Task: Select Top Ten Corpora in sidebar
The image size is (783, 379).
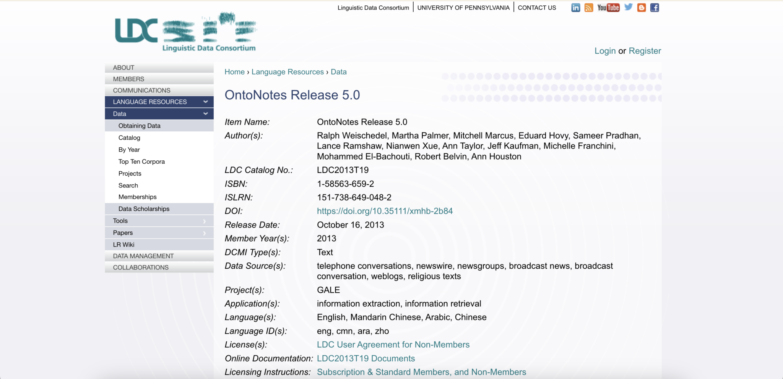Action: tap(141, 161)
